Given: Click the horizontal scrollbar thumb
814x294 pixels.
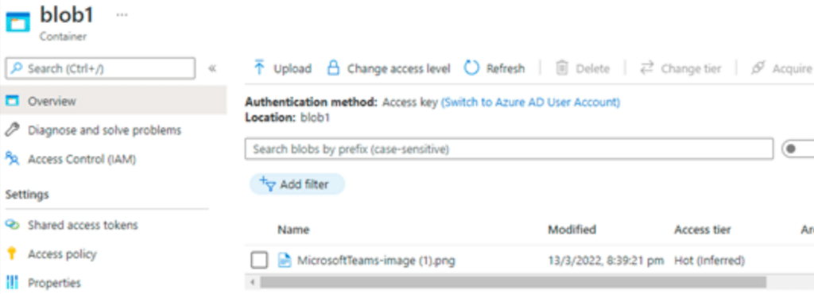Looking at the screenshot, I should coord(513,283).
